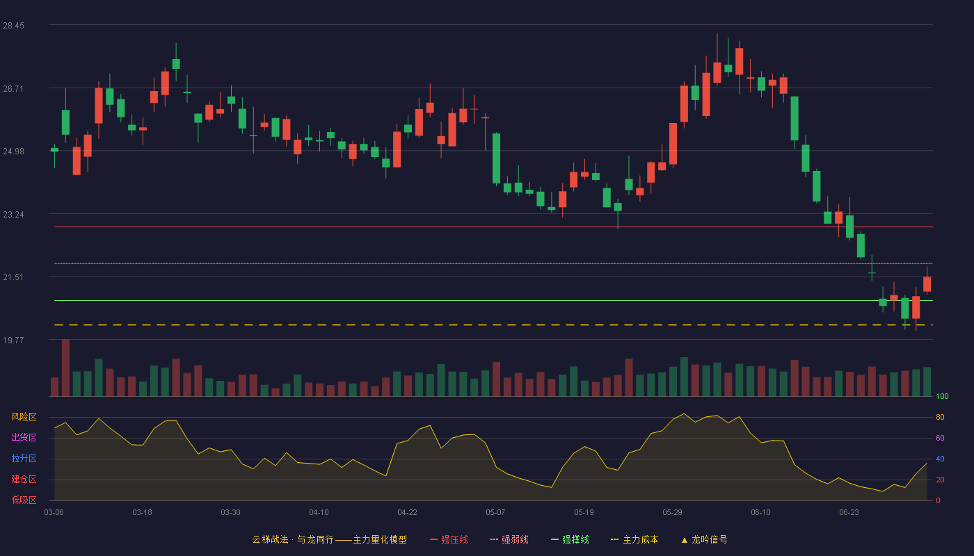Click the red dash icon beside 强压线

433,539
